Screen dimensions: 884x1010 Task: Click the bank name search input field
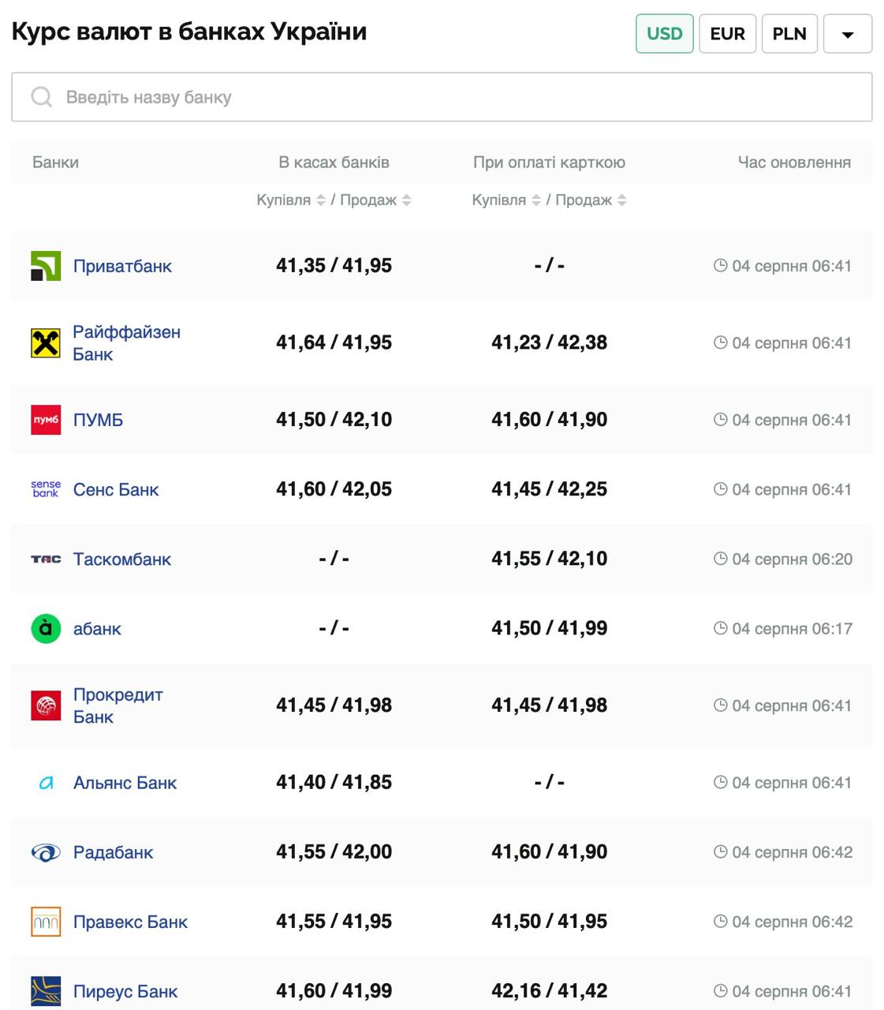click(442, 97)
